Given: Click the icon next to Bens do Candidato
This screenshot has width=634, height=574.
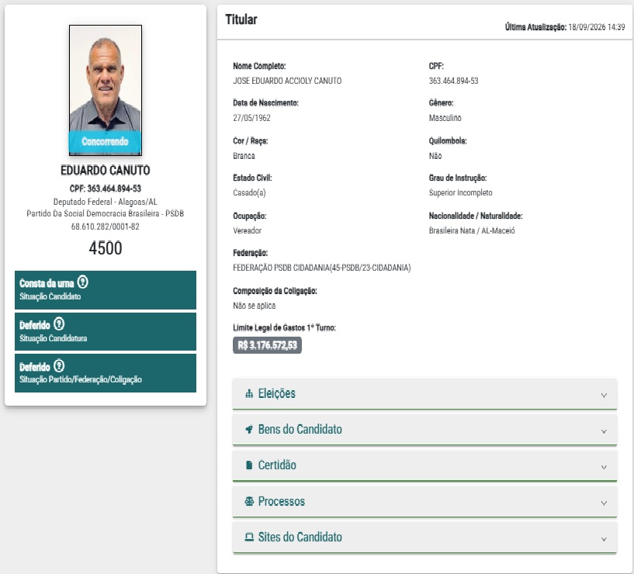Looking at the screenshot, I should click(x=249, y=429).
